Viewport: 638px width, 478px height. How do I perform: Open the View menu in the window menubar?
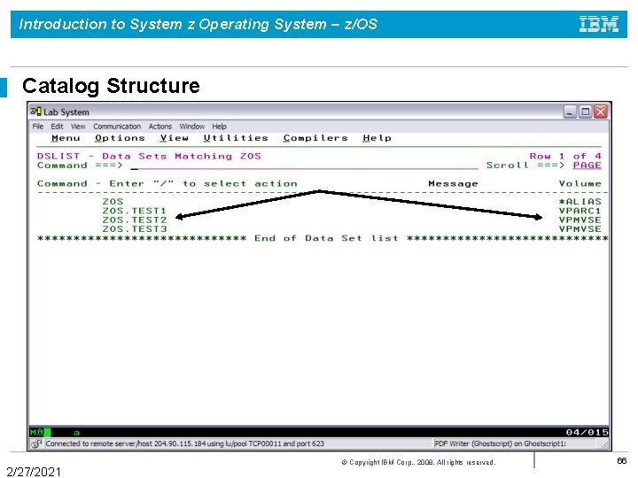pos(78,127)
